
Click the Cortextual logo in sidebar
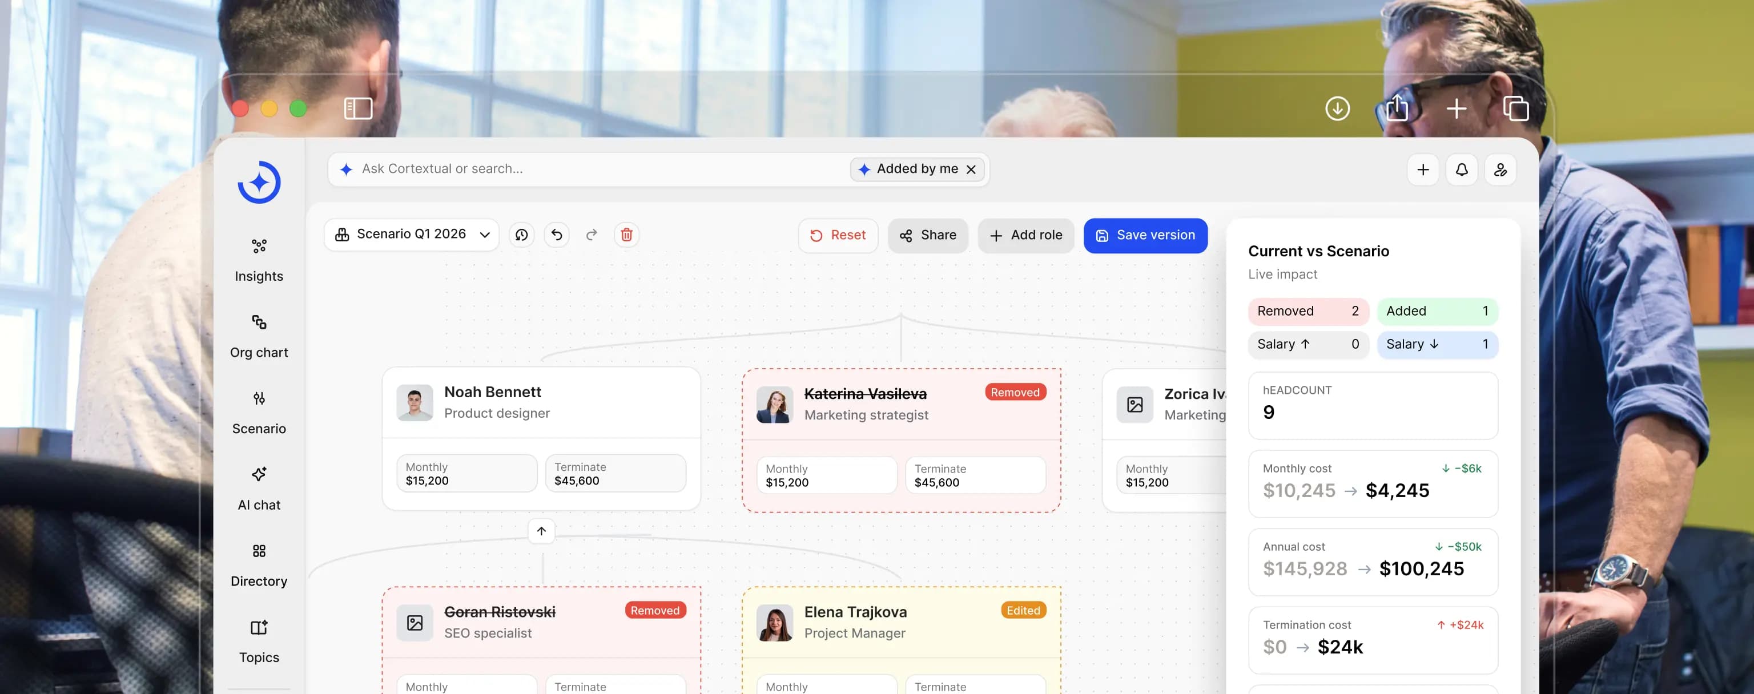pos(259,182)
